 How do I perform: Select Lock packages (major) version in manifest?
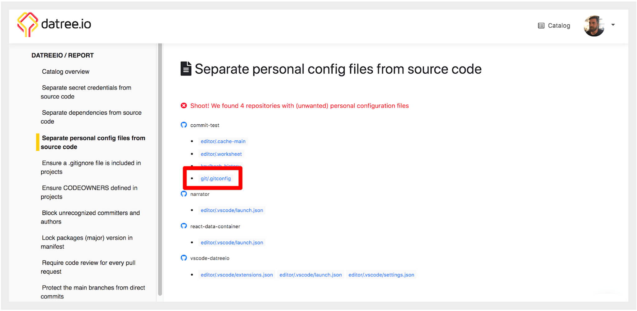click(x=87, y=242)
